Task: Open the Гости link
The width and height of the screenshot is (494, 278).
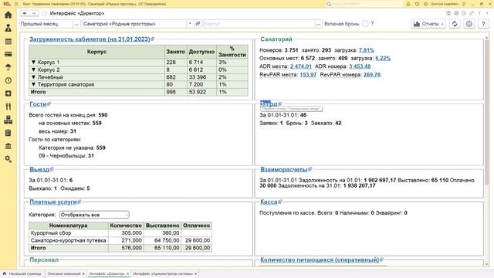Action: coord(38,104)
